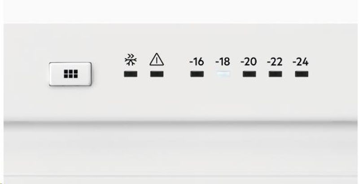Select the indicator light below -20
This screenshot has height=184, width=359.
pyautogui.click(x=250, y=74)
